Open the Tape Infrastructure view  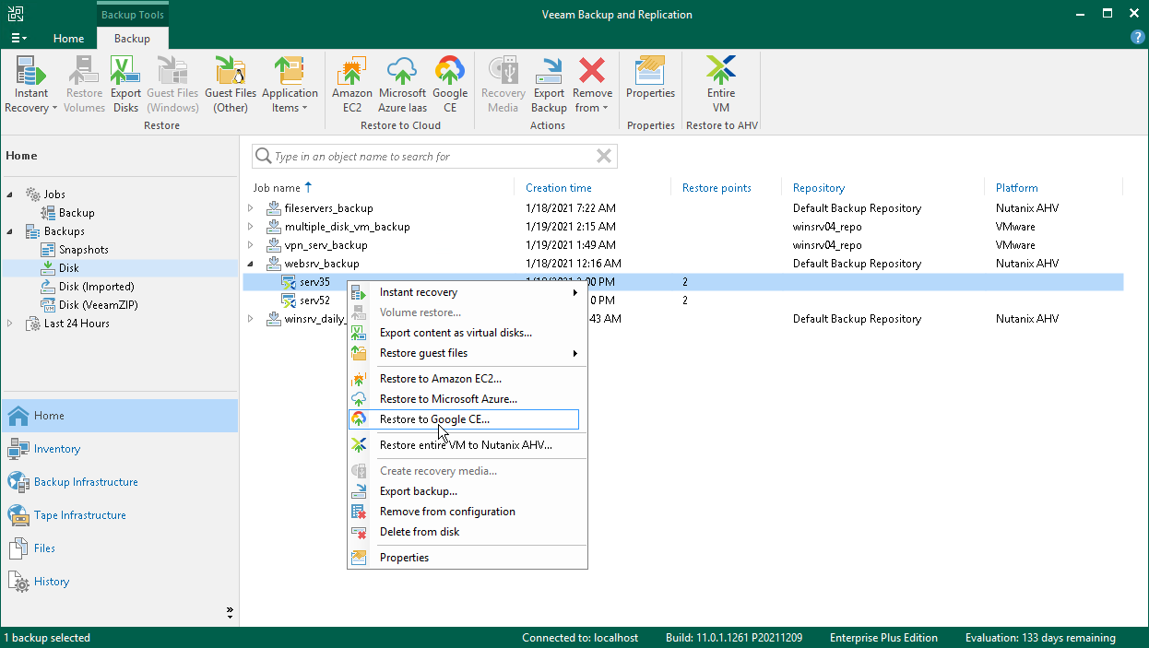pos(120,515)
